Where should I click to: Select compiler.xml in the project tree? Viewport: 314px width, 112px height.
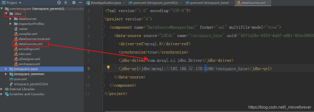coord(28,34)
